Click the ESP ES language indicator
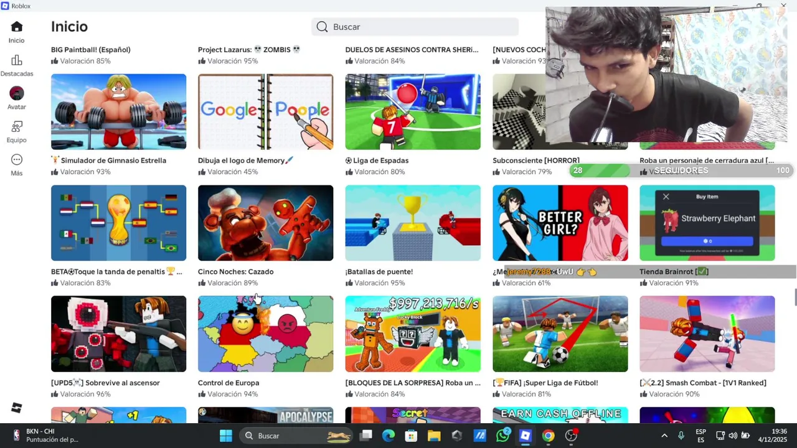 tap(701, 436)
